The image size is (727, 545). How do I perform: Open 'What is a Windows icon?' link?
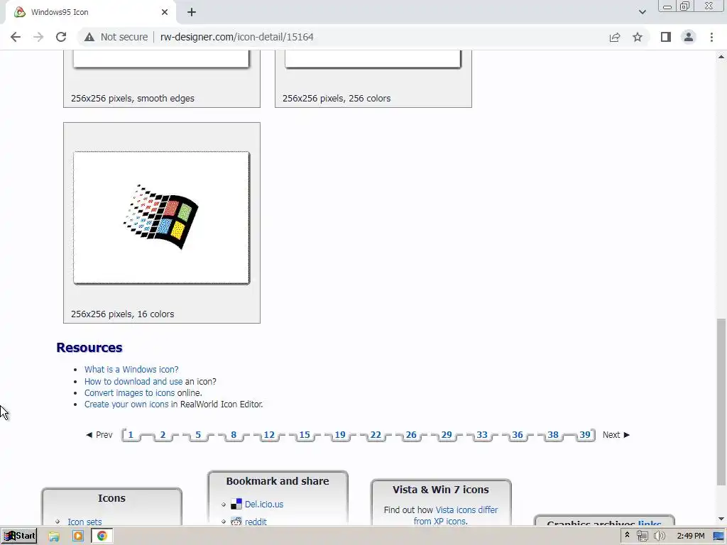pyautogui.click(x=131, y=369)
